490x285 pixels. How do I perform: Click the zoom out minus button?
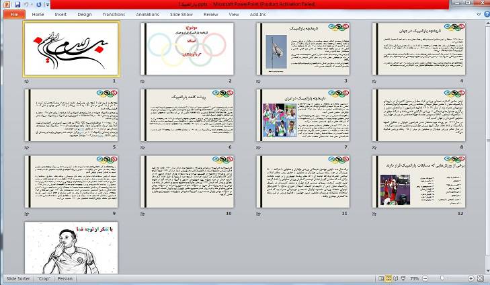426,278
